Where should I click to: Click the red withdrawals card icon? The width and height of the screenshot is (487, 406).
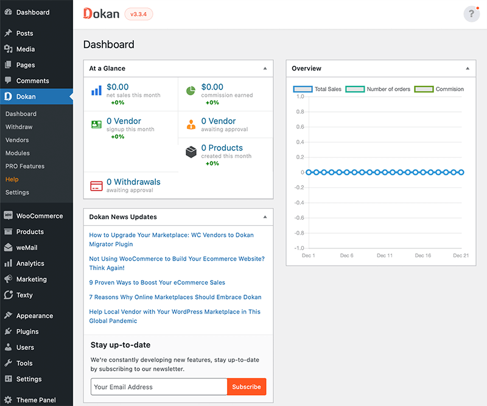tap(96, 186)
